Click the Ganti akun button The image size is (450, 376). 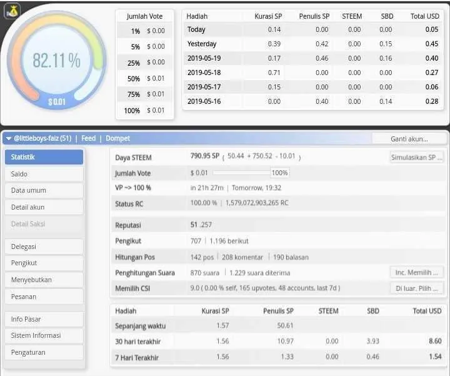(x=409, y=139)
